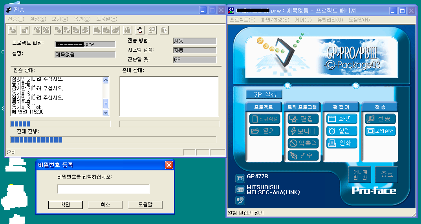Click the 전송 button in Project Manager
The image size is (421, 224).
coord(380,119)
